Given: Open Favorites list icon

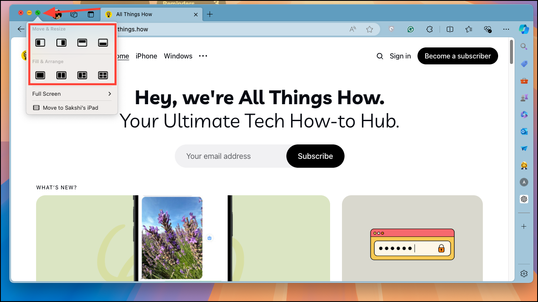Looking at the screenshot, I should coord(469,29).
